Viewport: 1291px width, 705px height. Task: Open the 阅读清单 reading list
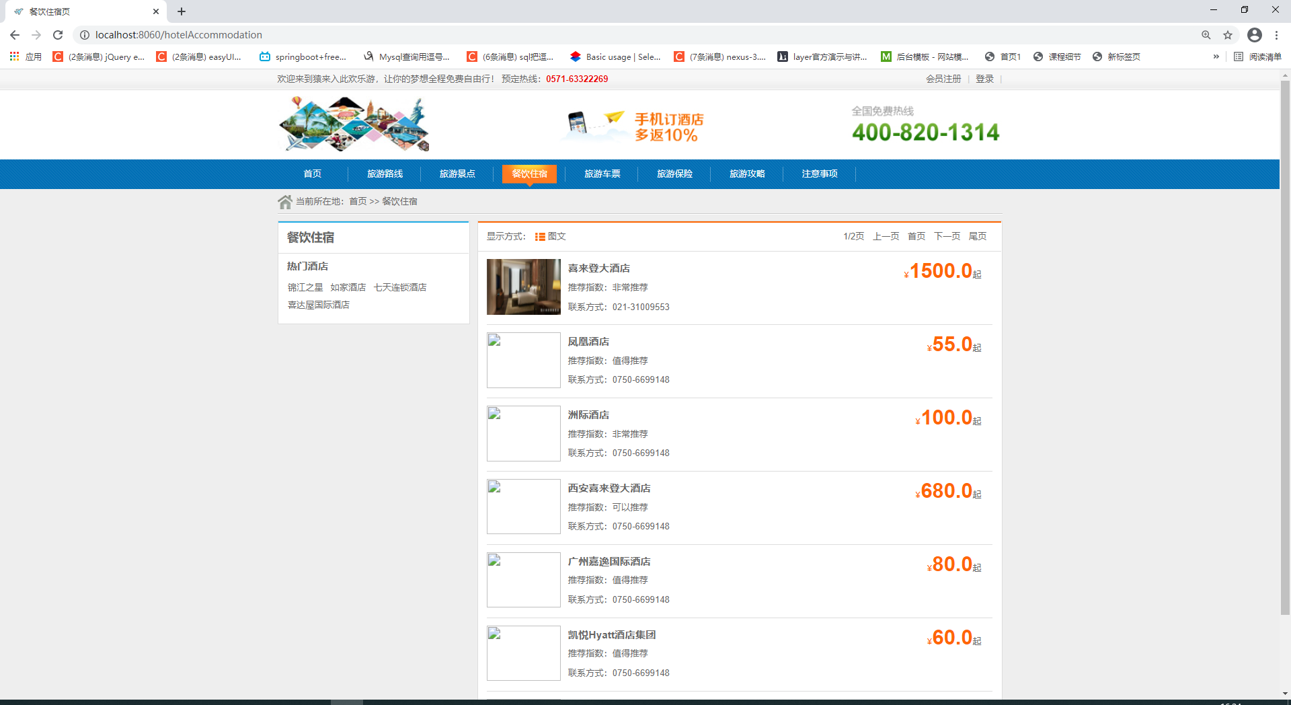click(x=1258, y=57)
